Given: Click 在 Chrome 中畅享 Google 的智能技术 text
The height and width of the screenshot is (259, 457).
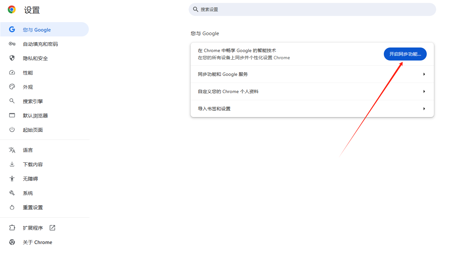Looking at the screenshot, I should [x=237, y=50].
